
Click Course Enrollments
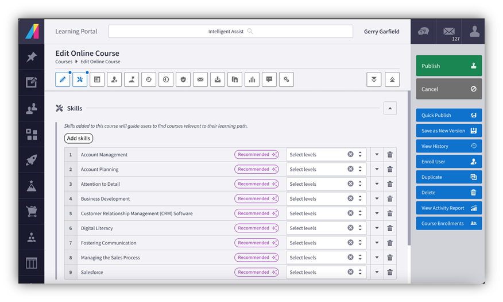click(449, 223)
